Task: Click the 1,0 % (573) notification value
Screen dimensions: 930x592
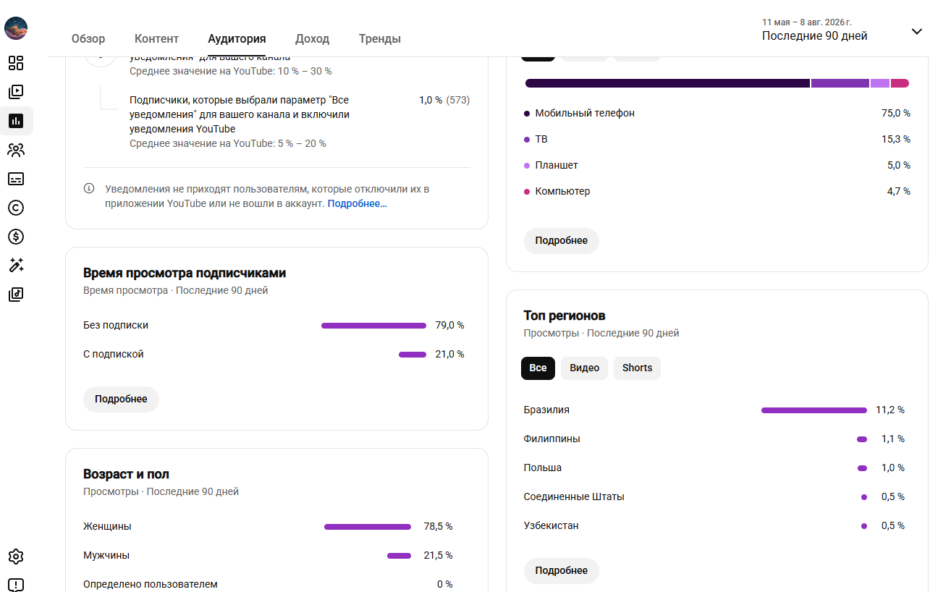Action: [444, 100]
